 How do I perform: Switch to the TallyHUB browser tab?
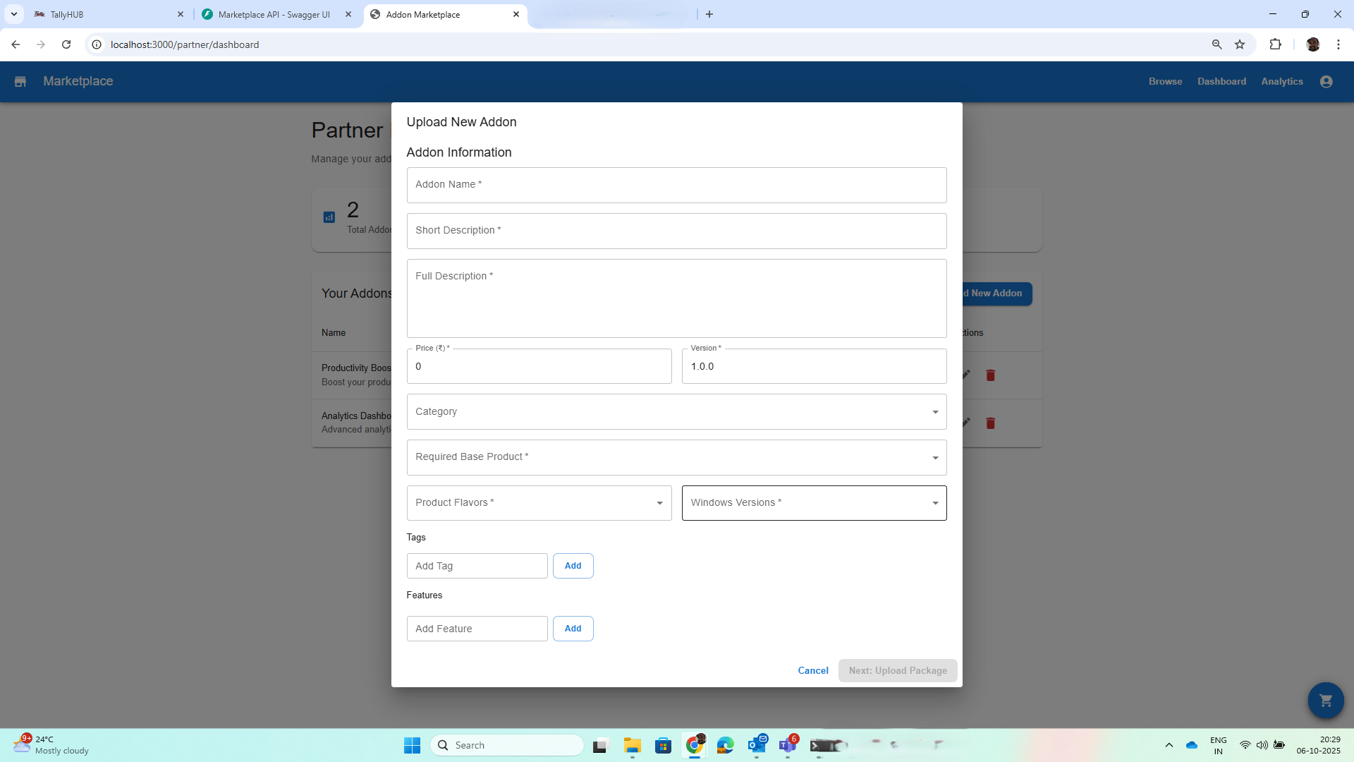106,14
